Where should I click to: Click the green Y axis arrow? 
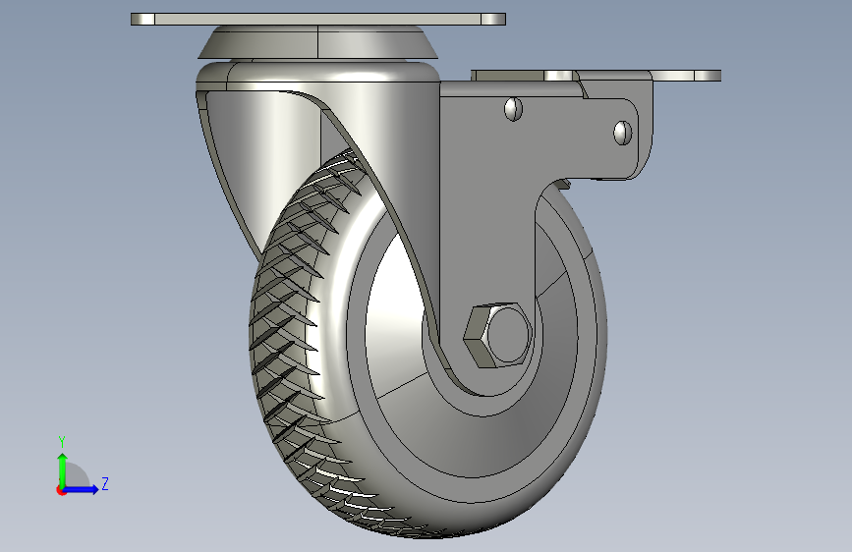[x=63, y=469]
